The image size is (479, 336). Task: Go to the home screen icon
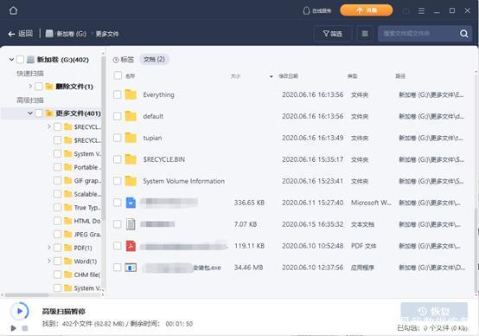coord(13,10)
